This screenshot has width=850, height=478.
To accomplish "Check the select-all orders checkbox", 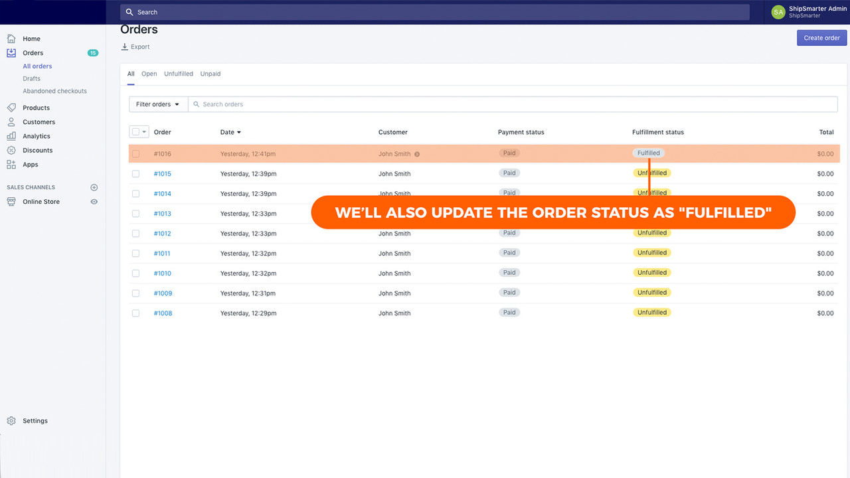I will point(135,131).
